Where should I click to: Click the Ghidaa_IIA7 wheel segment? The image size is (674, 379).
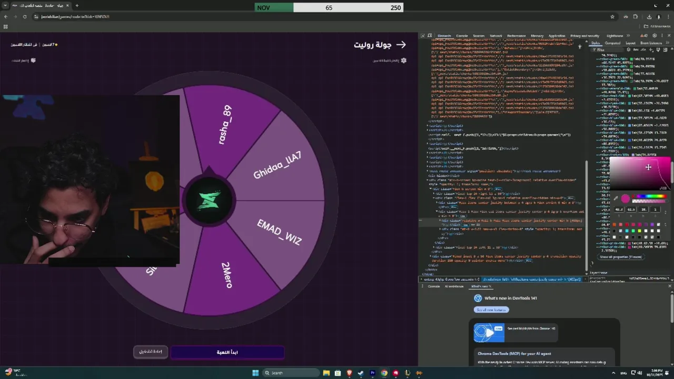click(277, 166)
